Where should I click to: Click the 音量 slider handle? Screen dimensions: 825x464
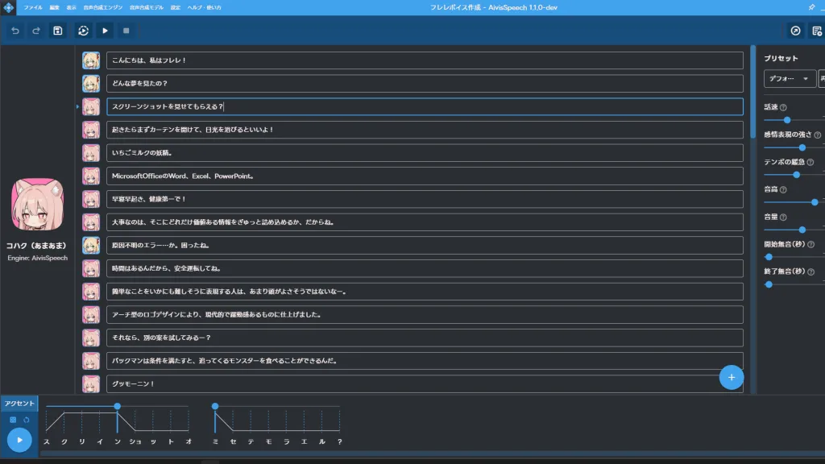pos(802,230)
